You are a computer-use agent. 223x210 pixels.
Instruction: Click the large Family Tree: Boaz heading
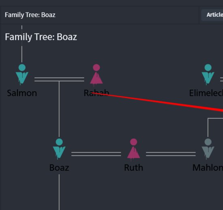pyautogui.click(x=41, y=37)
